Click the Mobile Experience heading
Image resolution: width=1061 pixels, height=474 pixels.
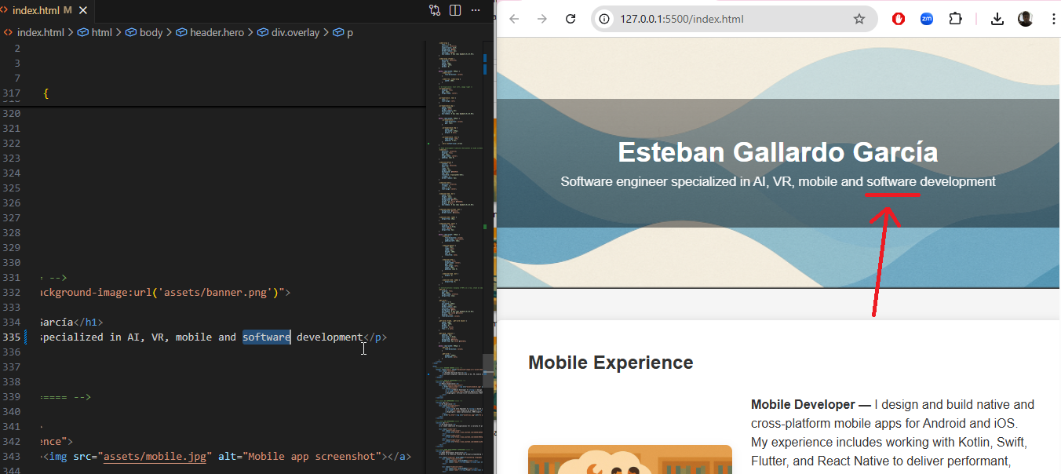(x=611, y=362)
